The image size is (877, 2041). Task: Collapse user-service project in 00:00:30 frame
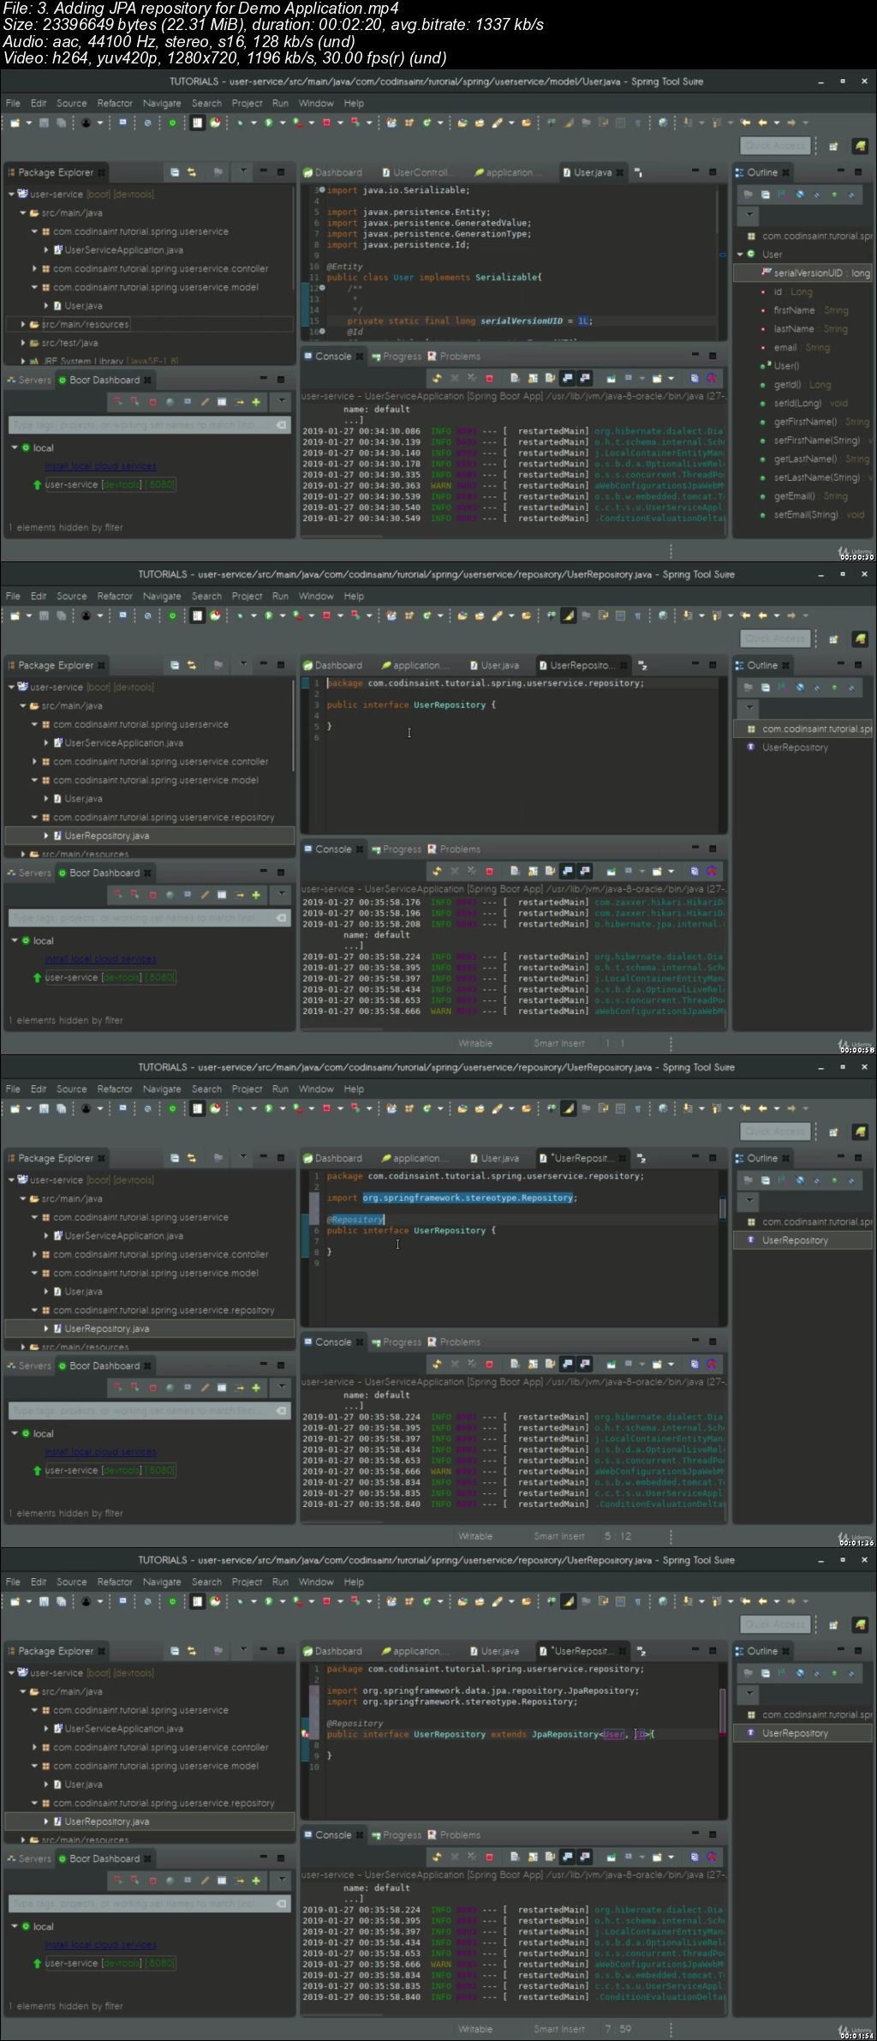pos(11,195)
